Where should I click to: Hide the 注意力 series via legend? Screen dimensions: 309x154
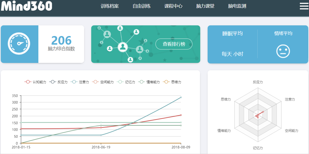click(x=80, y=82)
